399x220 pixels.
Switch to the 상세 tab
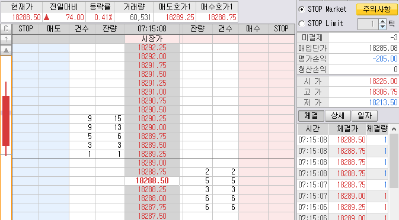[x=338, y=116]
